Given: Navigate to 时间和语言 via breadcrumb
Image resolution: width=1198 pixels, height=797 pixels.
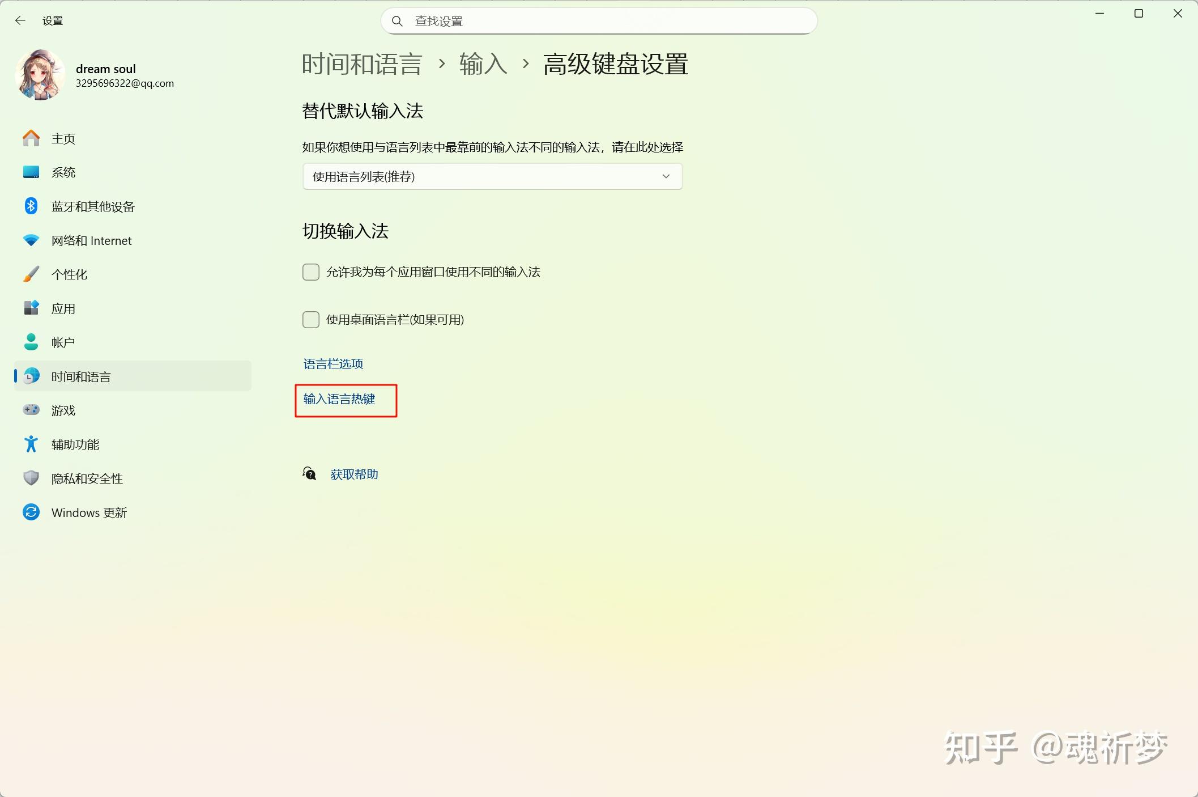Looking at the screenshot, I should [362, 65].
